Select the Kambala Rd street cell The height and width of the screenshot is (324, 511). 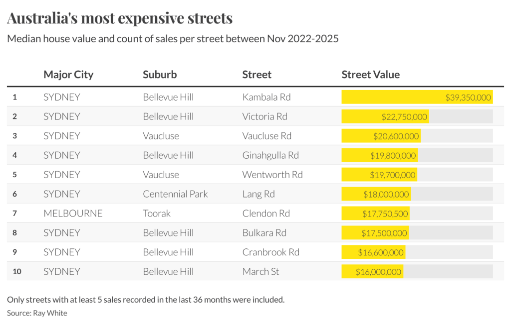(x=266, y=97)
